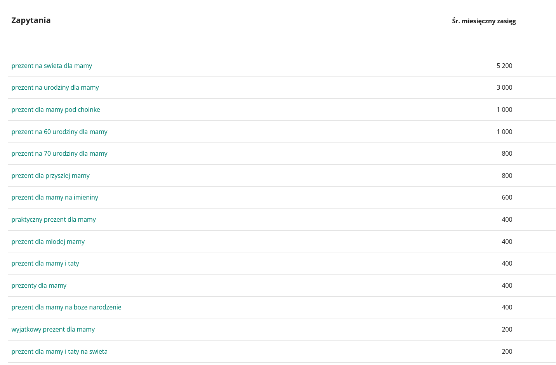Image resolution: width=556 pixels, height=365 pixels.
Task: Click 'prezent na urodziny dla mamy' link
Action: pyautogui.click(x=55, y=88)
